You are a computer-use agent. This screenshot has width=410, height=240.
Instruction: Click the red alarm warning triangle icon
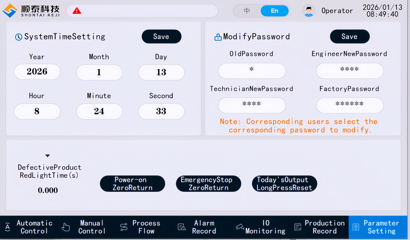pos(77,11)
